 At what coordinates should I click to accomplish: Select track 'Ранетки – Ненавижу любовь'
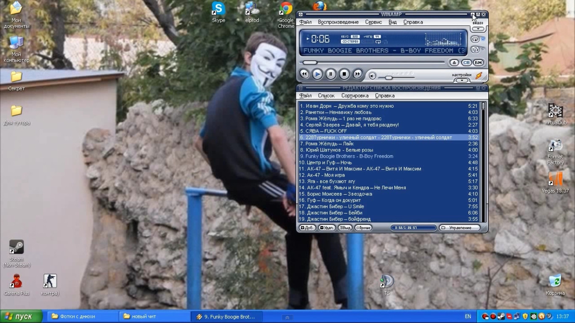[390, 112]
